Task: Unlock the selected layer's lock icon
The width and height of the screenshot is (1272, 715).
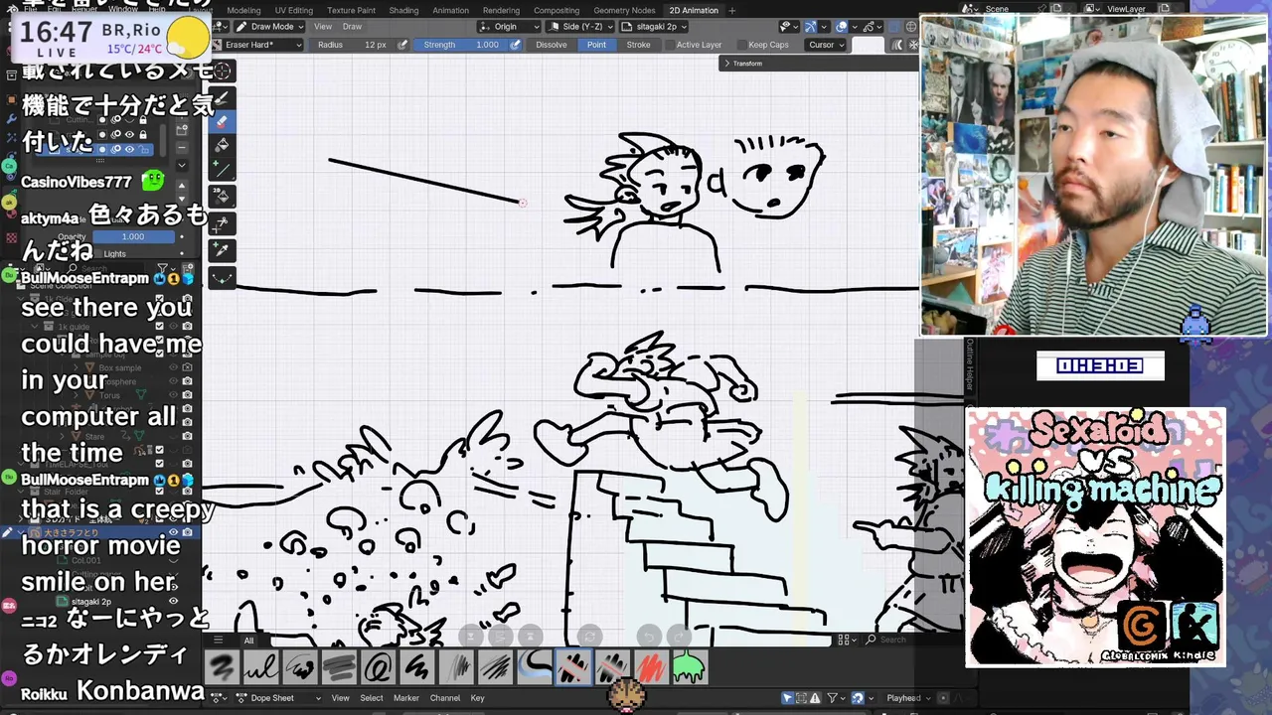Action: [143, 149]
